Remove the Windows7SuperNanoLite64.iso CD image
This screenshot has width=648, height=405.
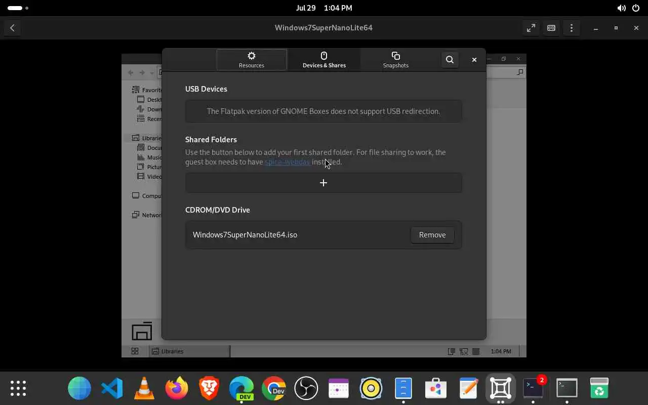coord(432,235)
